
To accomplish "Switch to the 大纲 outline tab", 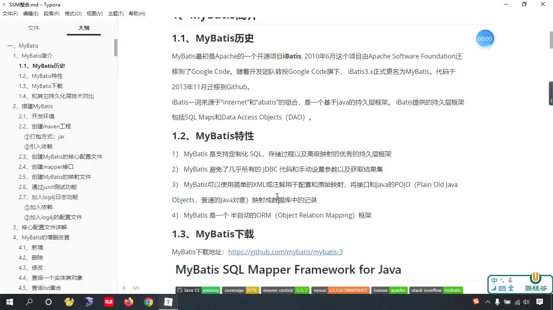I will [x=84, y=28].
